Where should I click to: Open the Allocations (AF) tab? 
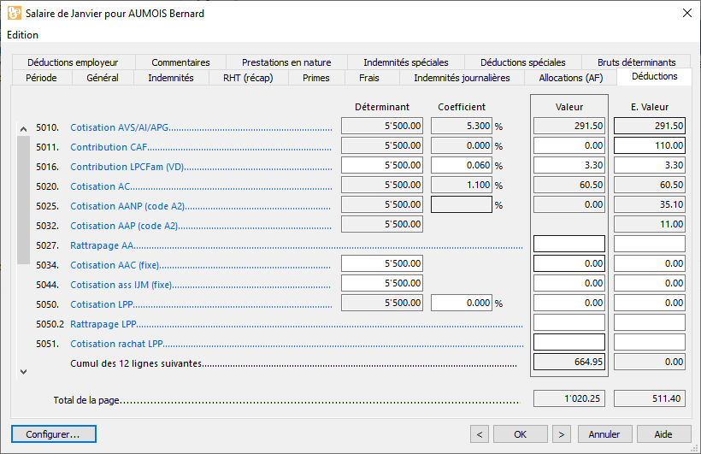(x=571, y=78)
